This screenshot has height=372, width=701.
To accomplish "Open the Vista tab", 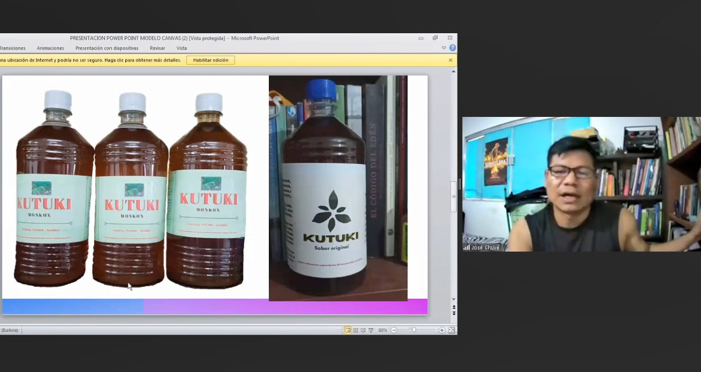I will [182, 48].
